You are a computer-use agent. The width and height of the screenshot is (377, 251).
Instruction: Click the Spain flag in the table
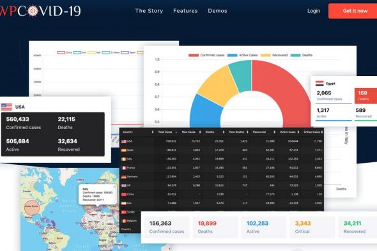click(124, 150)
